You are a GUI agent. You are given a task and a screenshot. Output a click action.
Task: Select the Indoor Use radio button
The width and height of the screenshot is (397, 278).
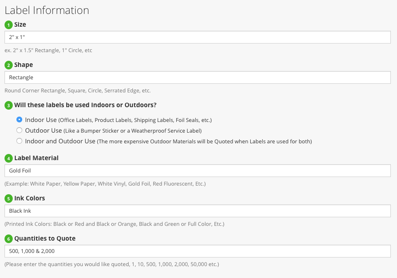click(x=19, y=120)
